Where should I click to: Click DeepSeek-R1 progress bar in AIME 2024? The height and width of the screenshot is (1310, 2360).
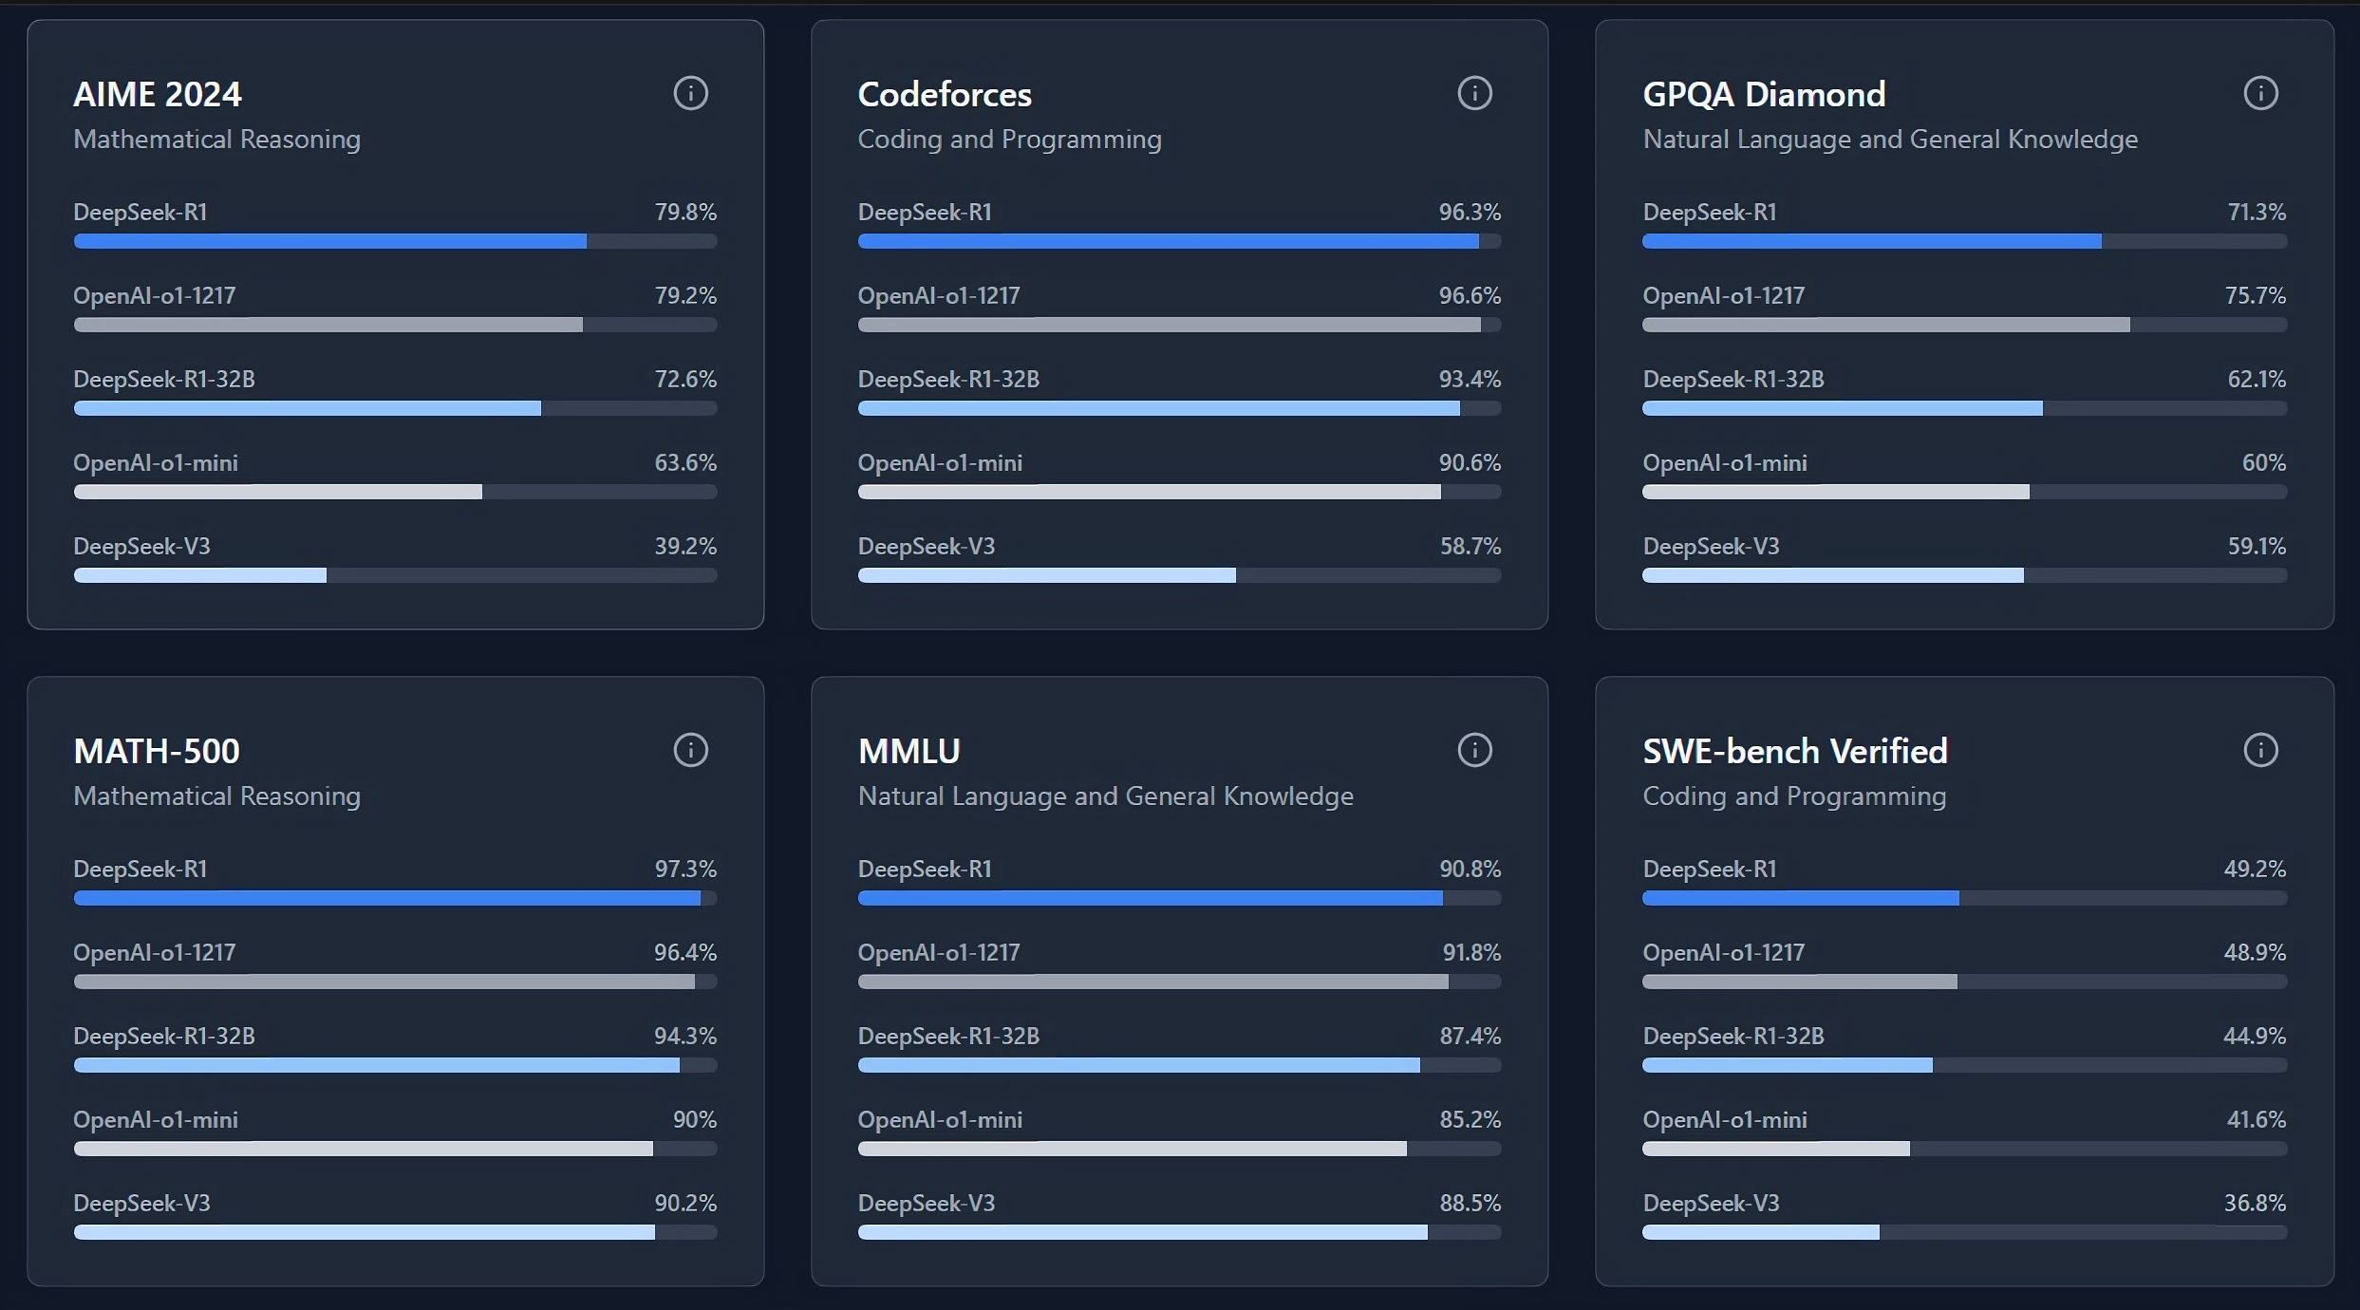[x=395, y=241]
